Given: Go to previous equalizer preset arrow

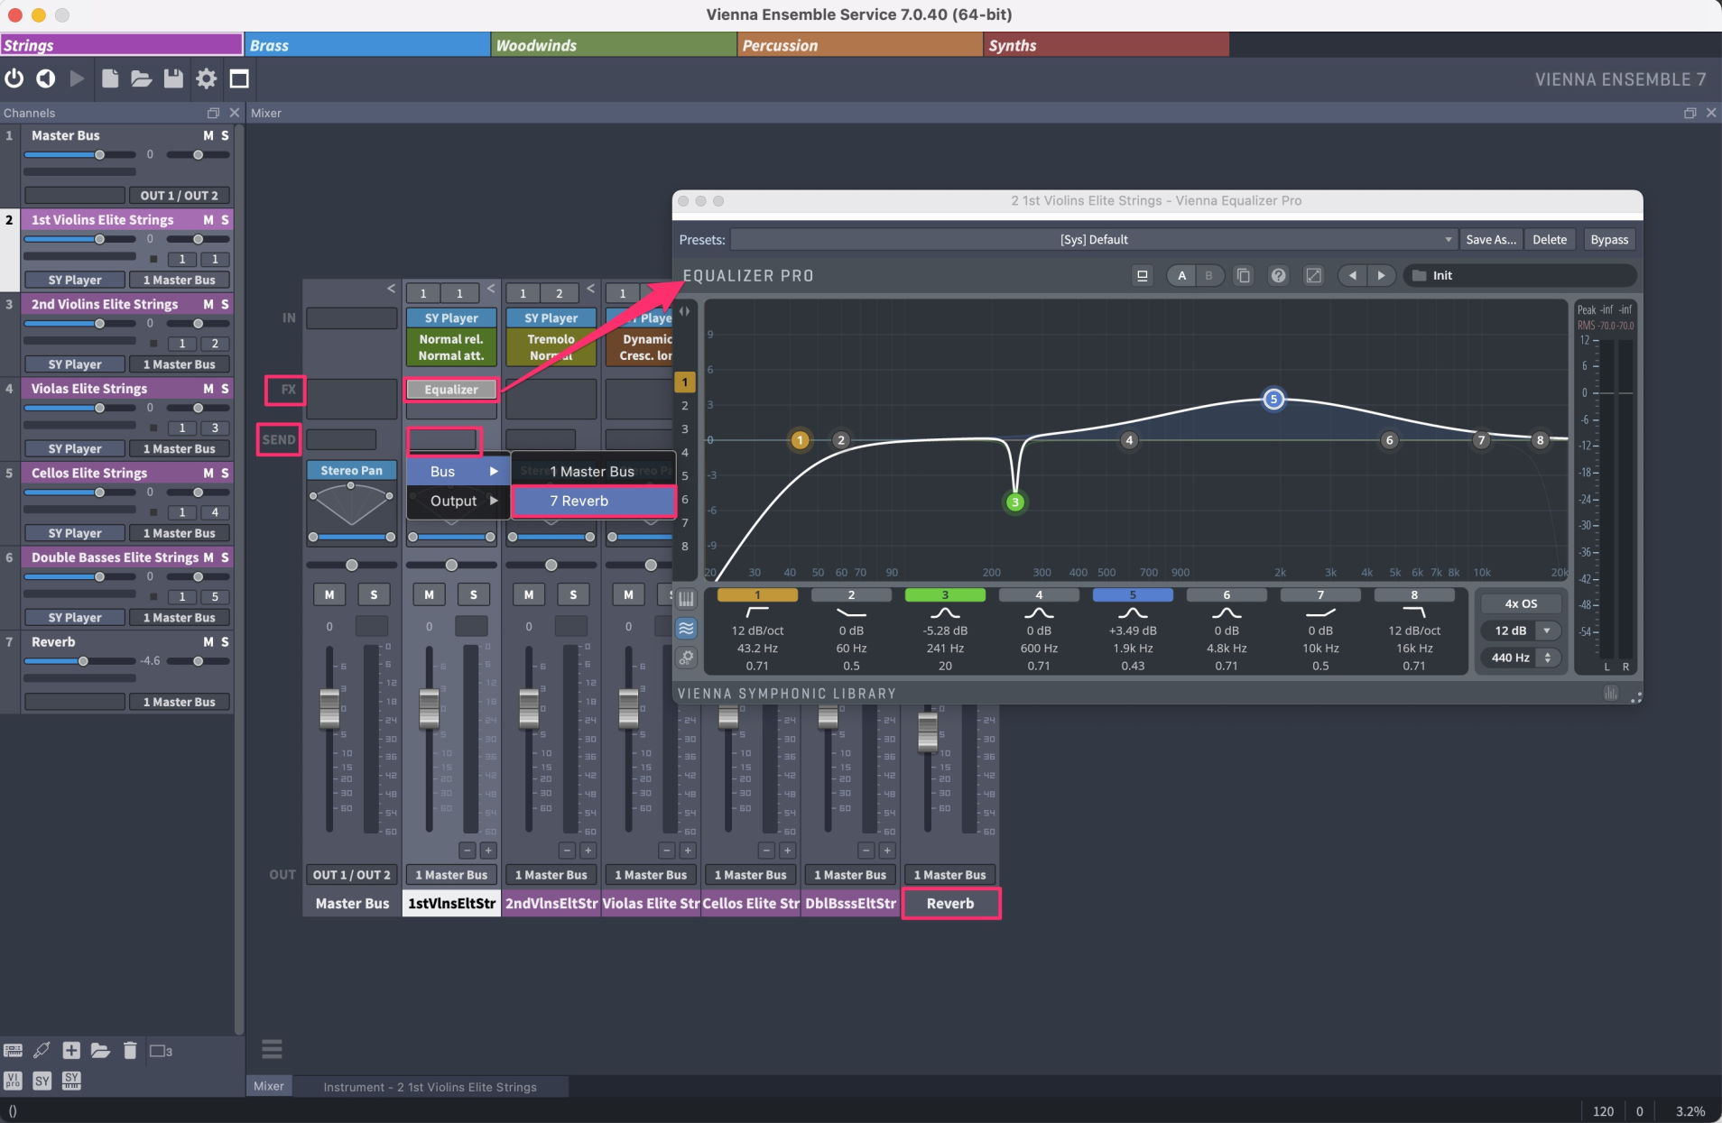Looking at the screenshot, I should [x=1352, y=276].
